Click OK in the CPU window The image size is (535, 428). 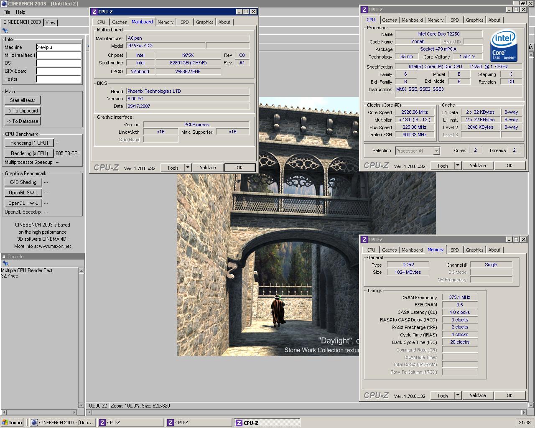[510, 166]
